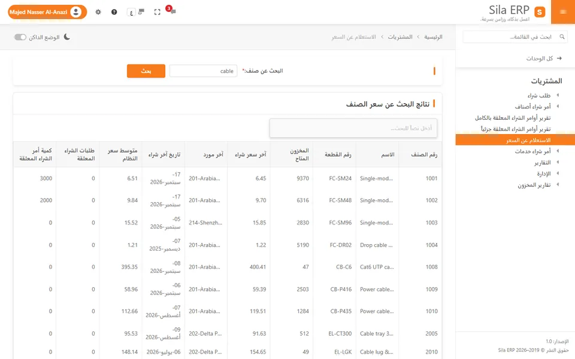Expand the التقارير menu
Viewport: 575px width, 359px height.
pyautogui.click(x=543, y=162)
